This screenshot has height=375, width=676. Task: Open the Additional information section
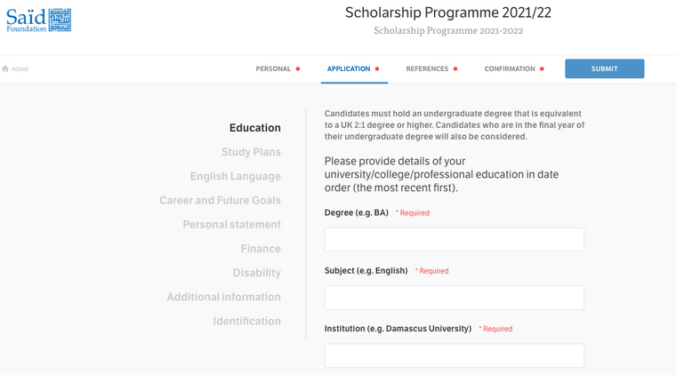click(223, 297)
